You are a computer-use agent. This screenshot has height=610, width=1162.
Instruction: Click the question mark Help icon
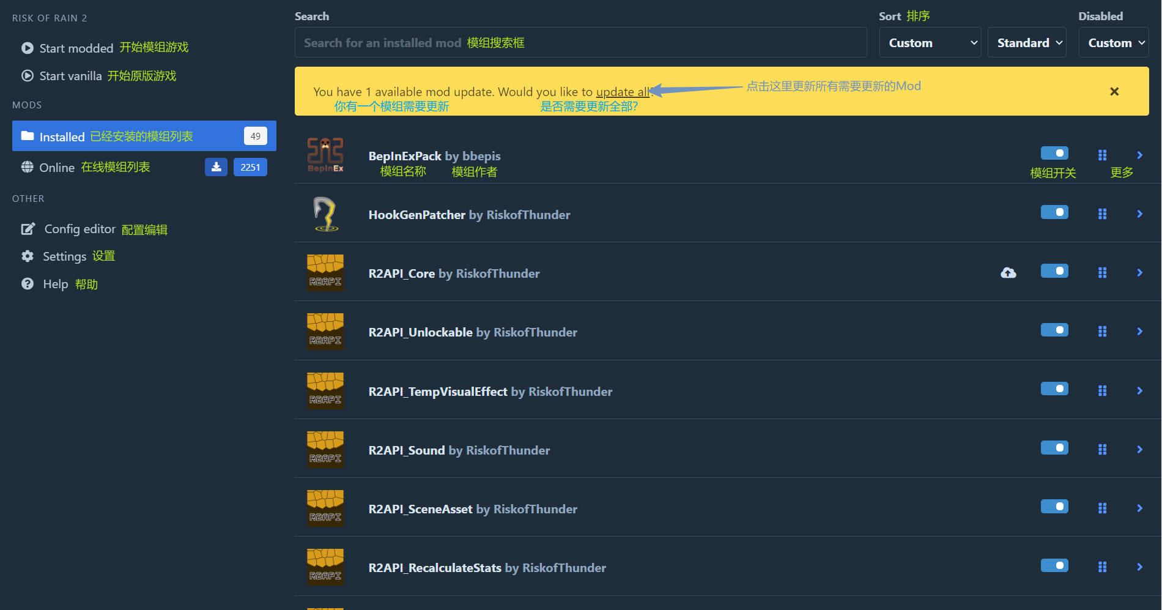point(28,284)
